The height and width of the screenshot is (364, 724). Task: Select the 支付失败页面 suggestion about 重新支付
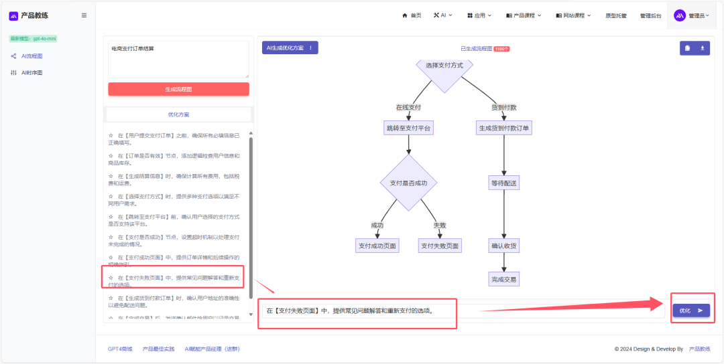click(174, 280)
